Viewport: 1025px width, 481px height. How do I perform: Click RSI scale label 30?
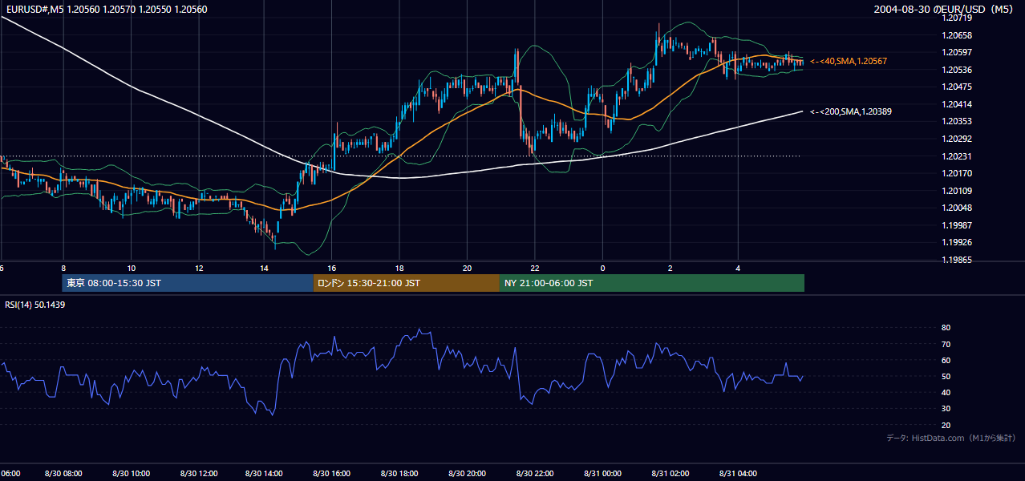pos(946,409)
